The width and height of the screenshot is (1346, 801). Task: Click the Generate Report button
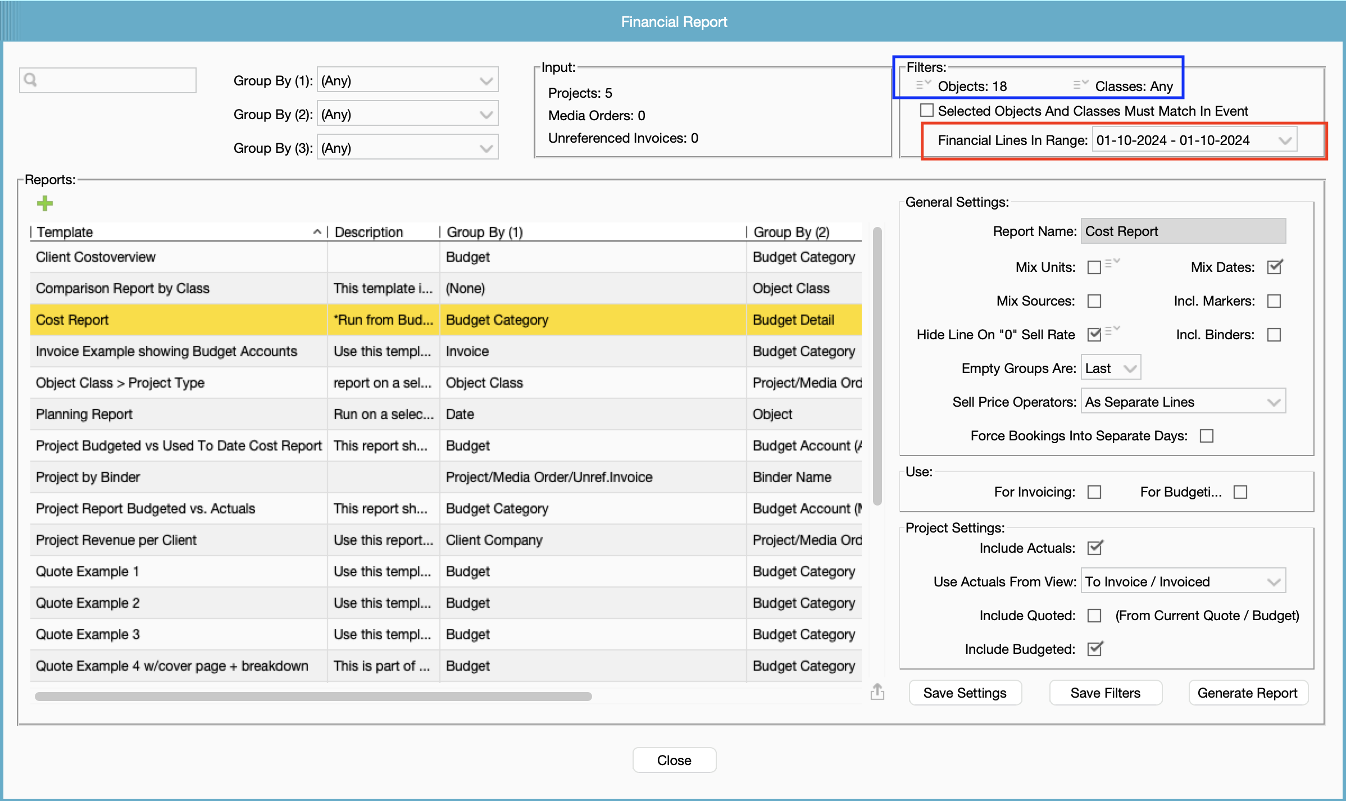1247,693
